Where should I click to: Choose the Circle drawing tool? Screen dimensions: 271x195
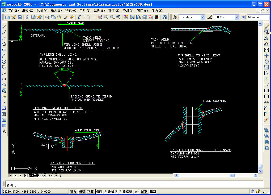tap(4, 61)
